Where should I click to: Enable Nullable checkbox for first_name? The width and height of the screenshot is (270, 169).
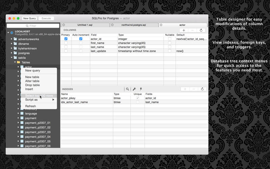click(x=170, y=43)
